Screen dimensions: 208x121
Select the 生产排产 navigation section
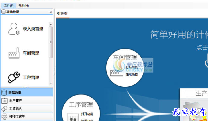tap(27, 100)
